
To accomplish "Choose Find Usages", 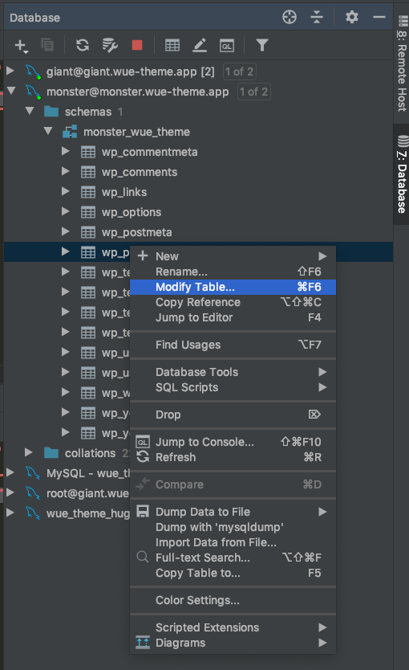I will [233, 345].
